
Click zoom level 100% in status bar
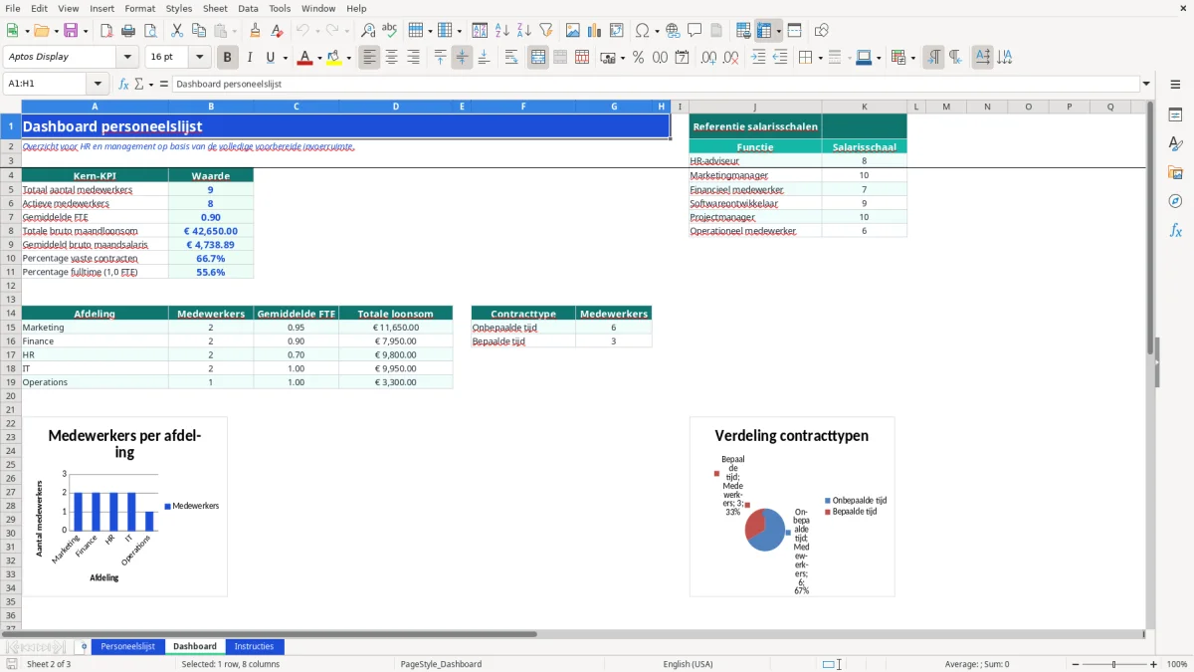[1177, 664]
